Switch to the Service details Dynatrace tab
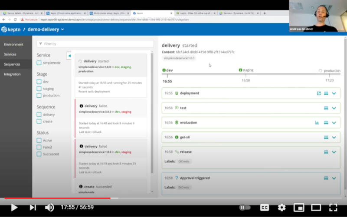347x217 pixels. click(23, 13)
